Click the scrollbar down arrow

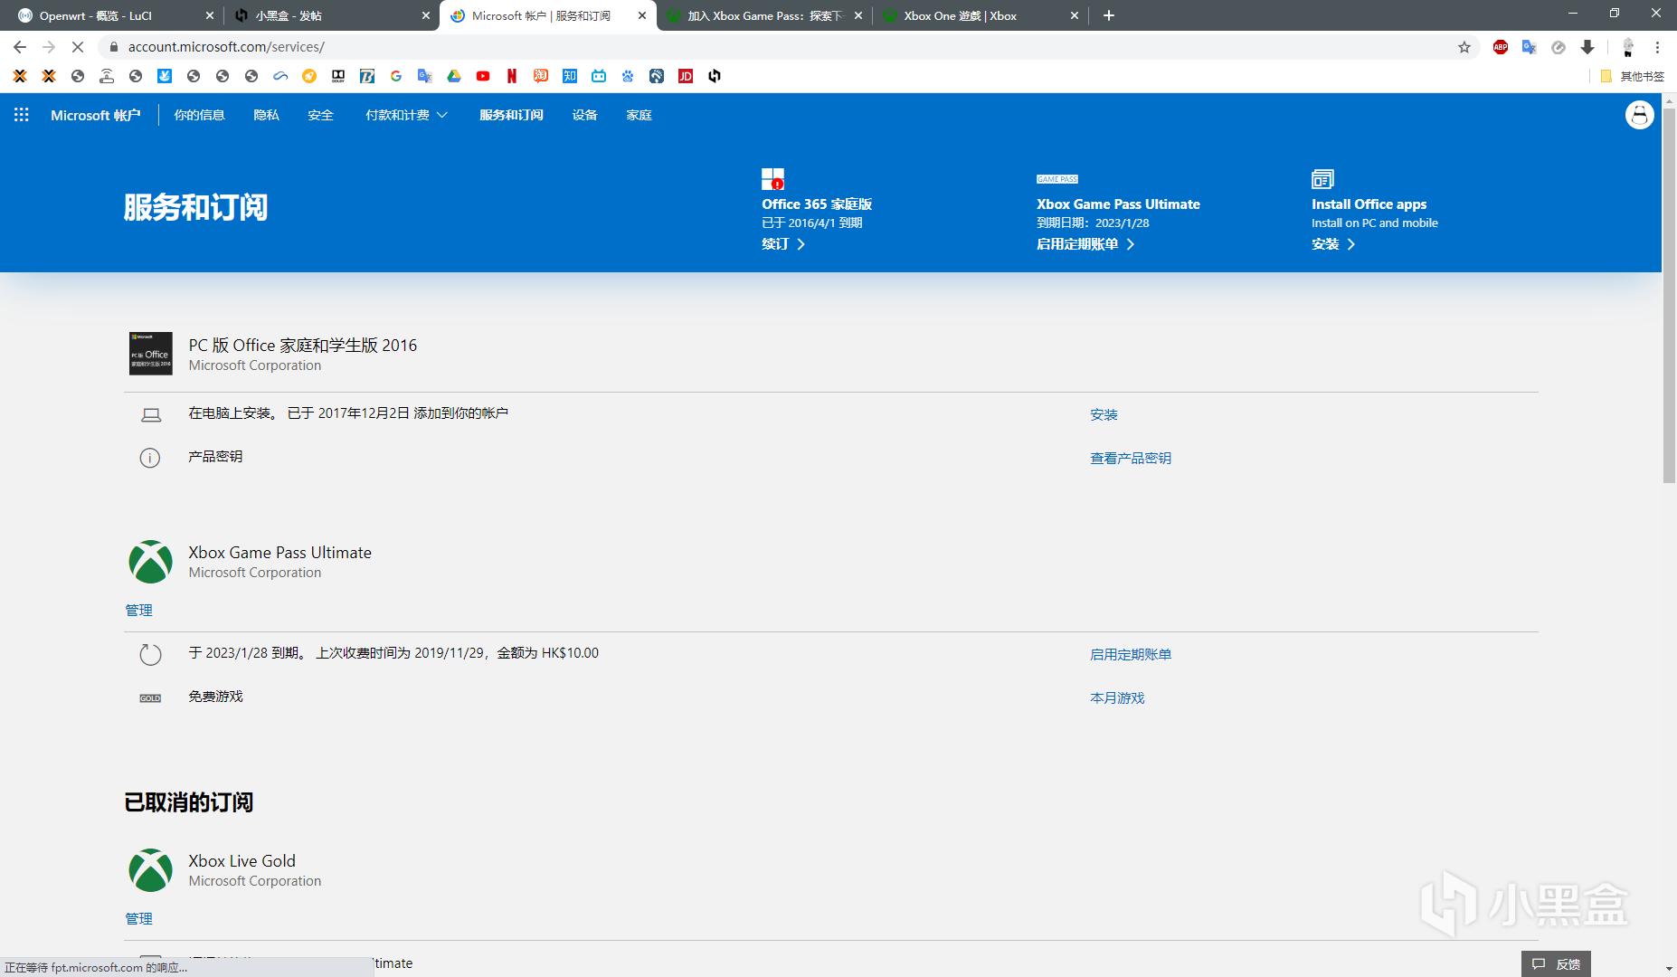click(x=1669, y=969)
